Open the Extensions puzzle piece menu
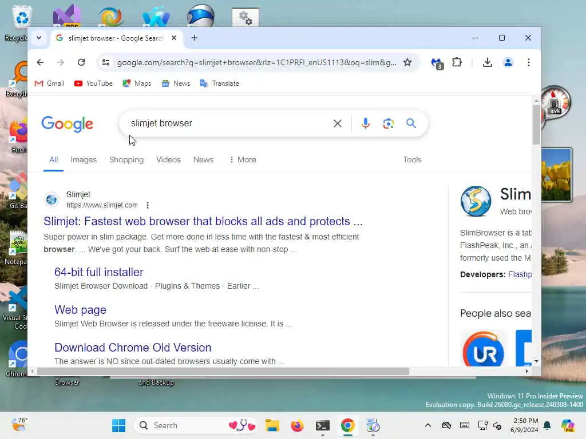This screenshot has width=586, height=439. pos(457,62)
